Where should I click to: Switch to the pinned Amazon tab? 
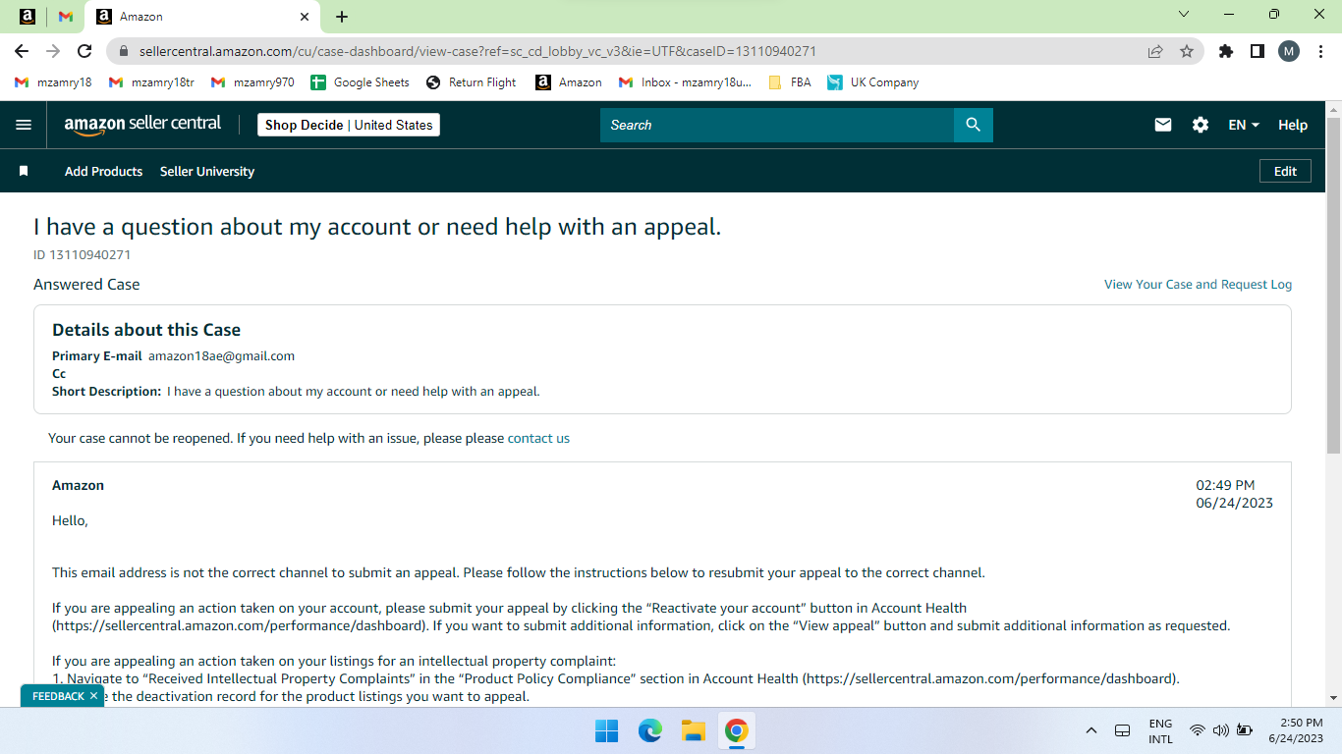[28, 17]
